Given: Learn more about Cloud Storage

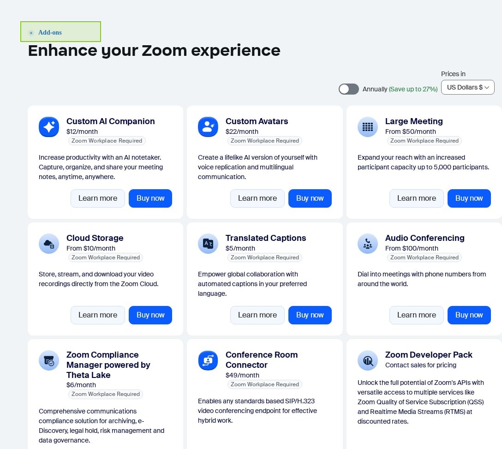Looking at the screenshot, I should tap(98, 315).
